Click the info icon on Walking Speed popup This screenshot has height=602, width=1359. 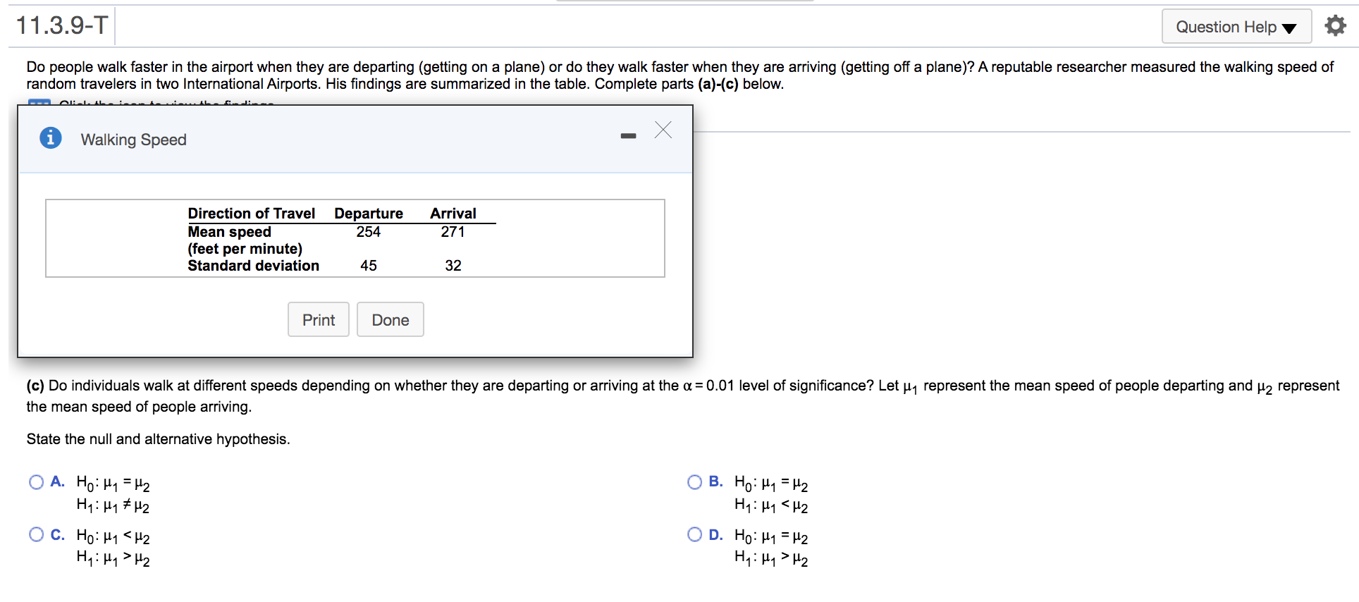[50, 138]
